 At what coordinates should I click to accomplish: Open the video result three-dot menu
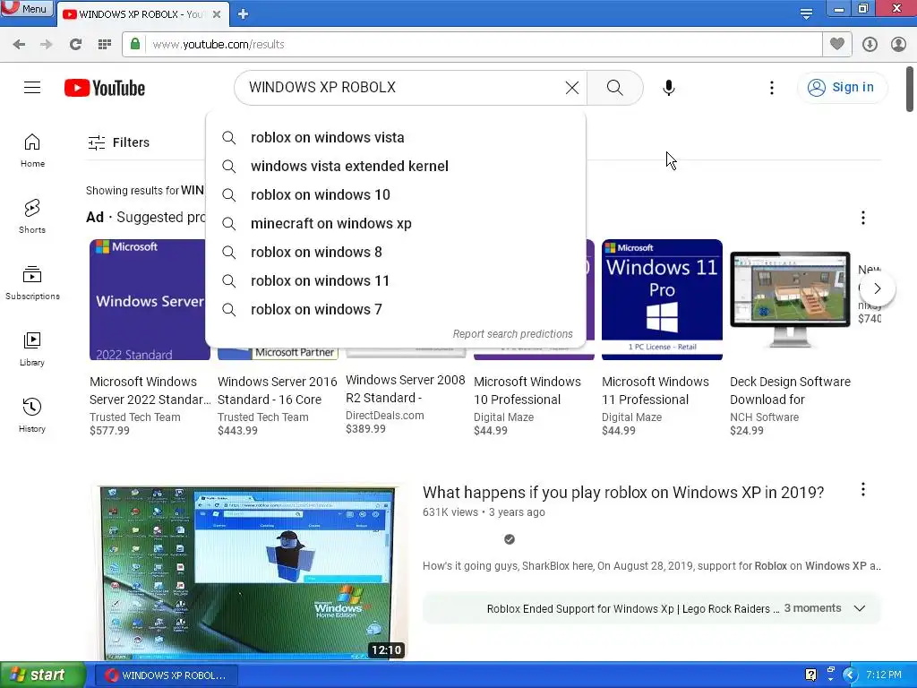[863, 490]
